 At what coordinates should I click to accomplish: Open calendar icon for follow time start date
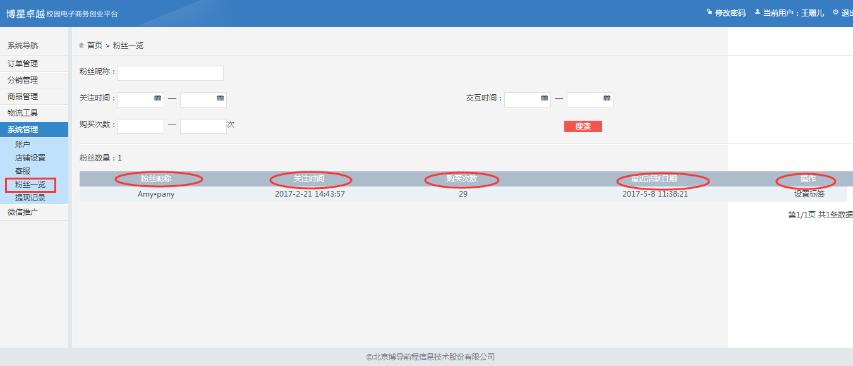click(x=158, y=99)
